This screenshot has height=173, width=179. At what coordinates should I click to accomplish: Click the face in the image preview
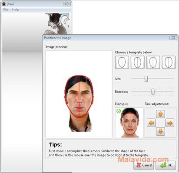pyautogui.click(x=79, y=96)
